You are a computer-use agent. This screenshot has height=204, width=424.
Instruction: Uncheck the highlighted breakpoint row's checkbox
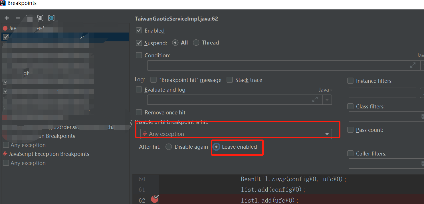click(x=6, y=37)
